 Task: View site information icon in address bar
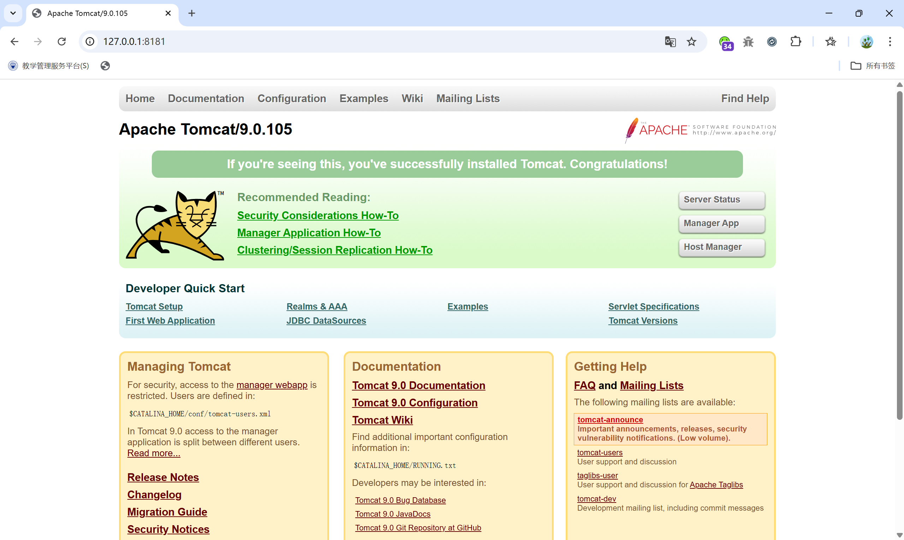pos(90,41)
